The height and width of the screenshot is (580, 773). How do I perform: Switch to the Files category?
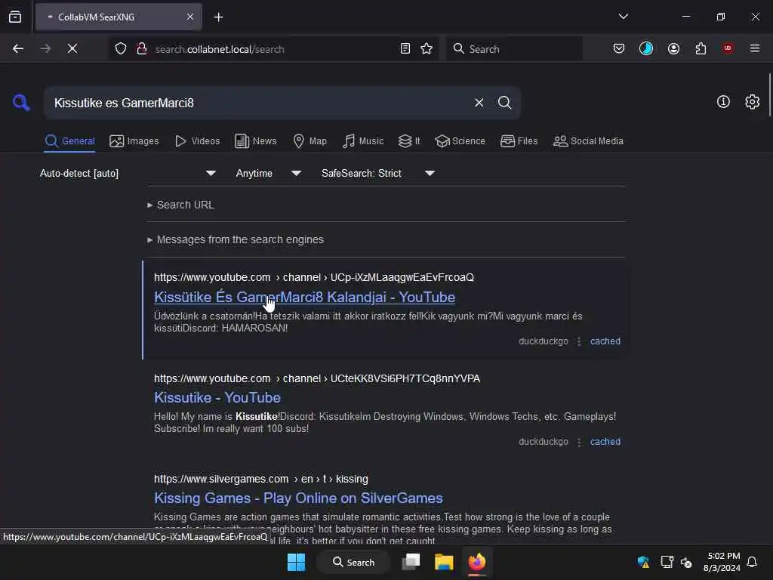point(519,141)
